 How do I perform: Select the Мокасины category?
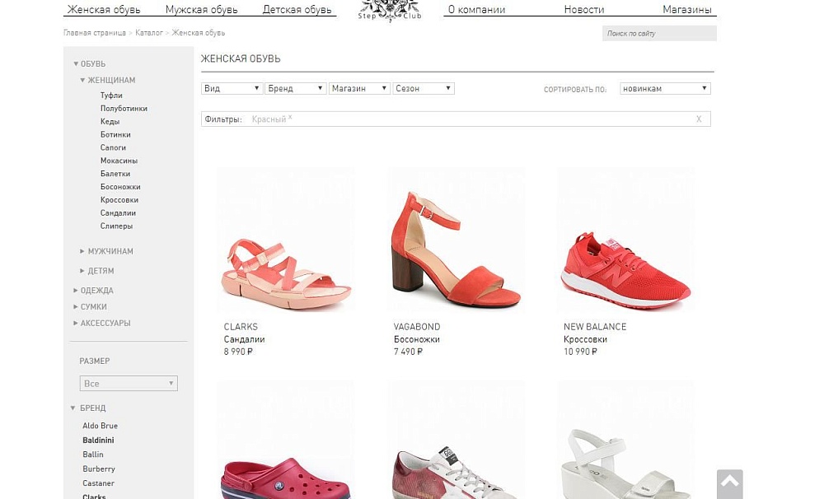click(x=119, y=161)
